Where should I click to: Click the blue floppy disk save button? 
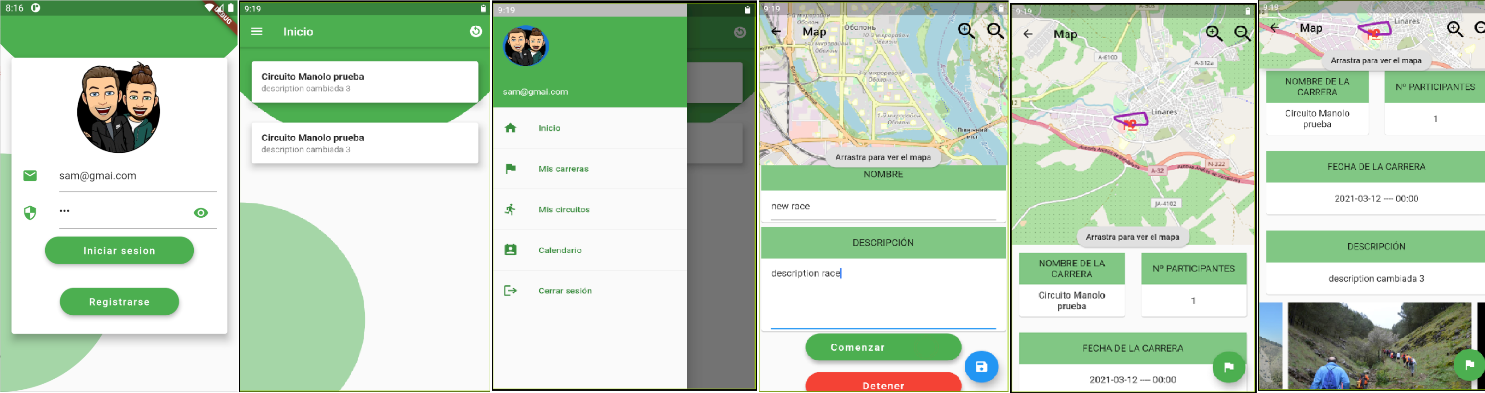click(980, 366)
